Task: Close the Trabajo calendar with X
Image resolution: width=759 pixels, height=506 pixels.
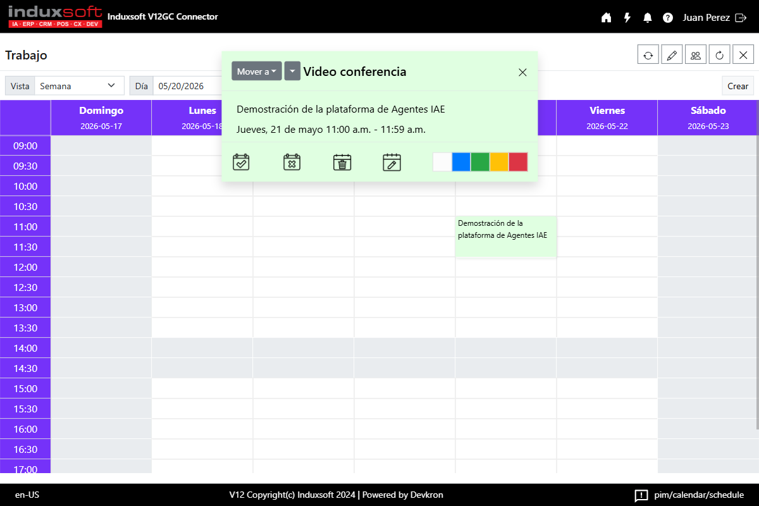Action: pos(743,55)
